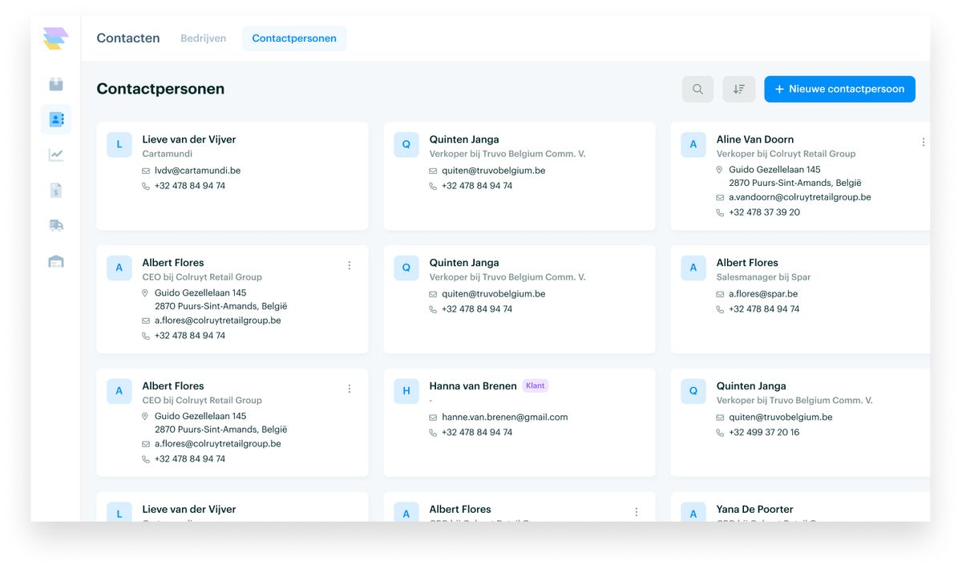Open the invoices dollar document sidebar icon
Viewport: 962px width, 569px height.
click(x=56, y=190)
